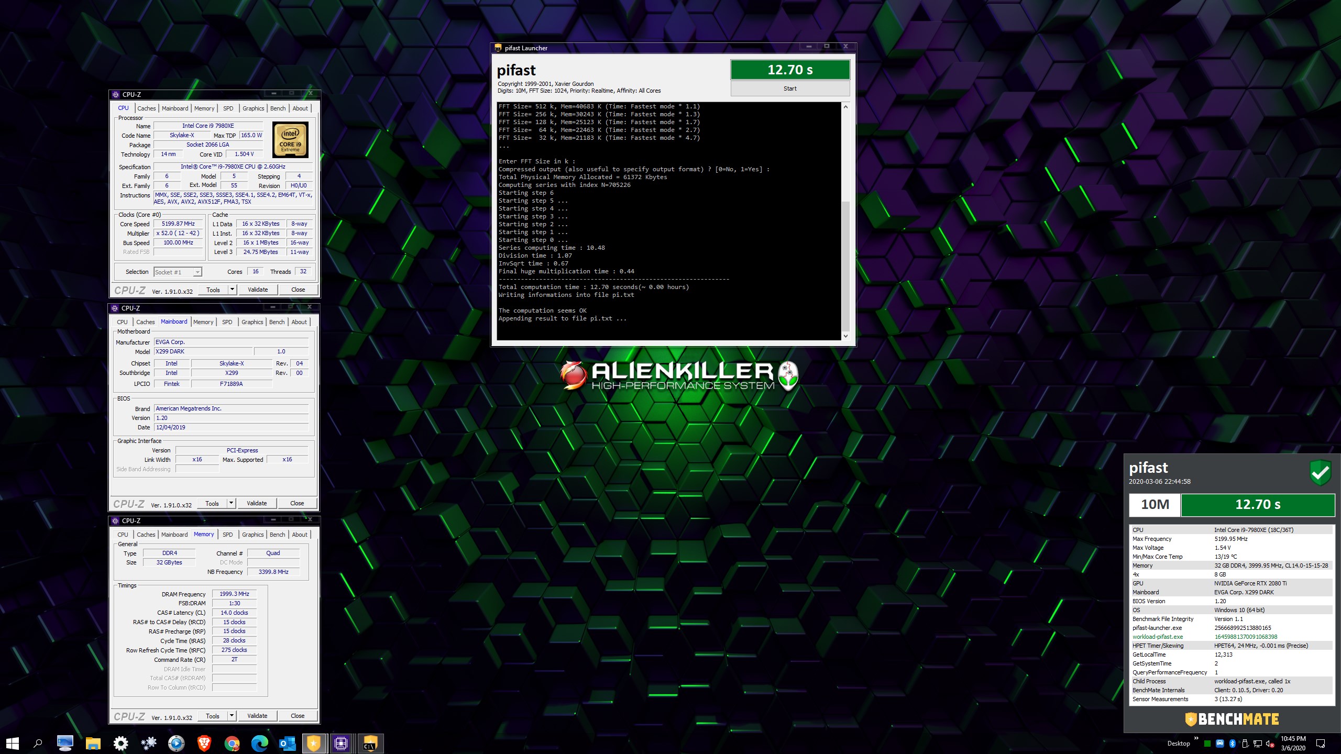
Task: Click the CPU-Z chip icon in taskbar
Action: pyautogui.click(x=341, y=743)
